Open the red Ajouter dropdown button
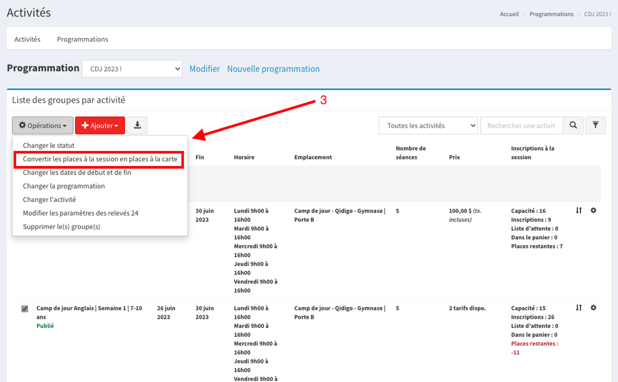This screenshot has width=618, height=382. [x=100, y=126]
